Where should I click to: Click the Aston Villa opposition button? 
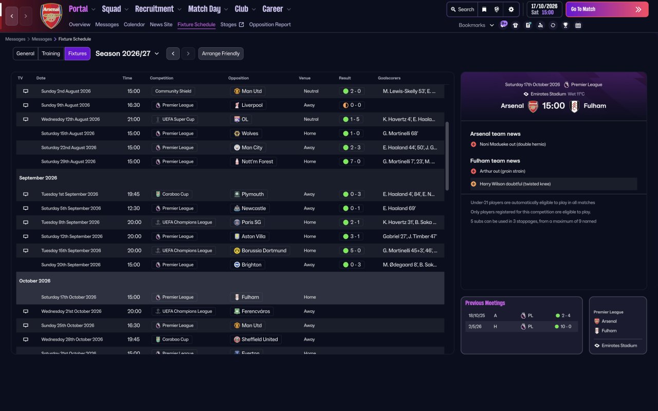(250, 236)
